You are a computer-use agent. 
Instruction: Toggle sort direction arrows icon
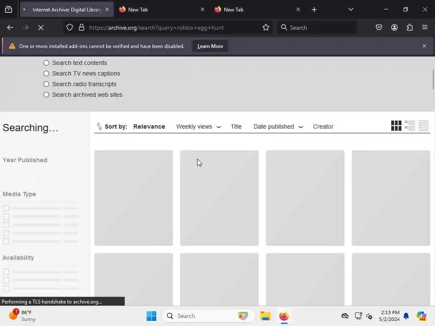click(x=99, y=126)
